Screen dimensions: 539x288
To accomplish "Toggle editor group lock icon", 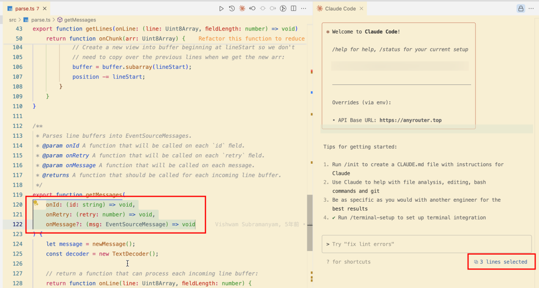I will [521, 8].
